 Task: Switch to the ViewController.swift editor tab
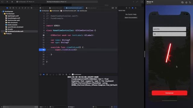[55, 8]
